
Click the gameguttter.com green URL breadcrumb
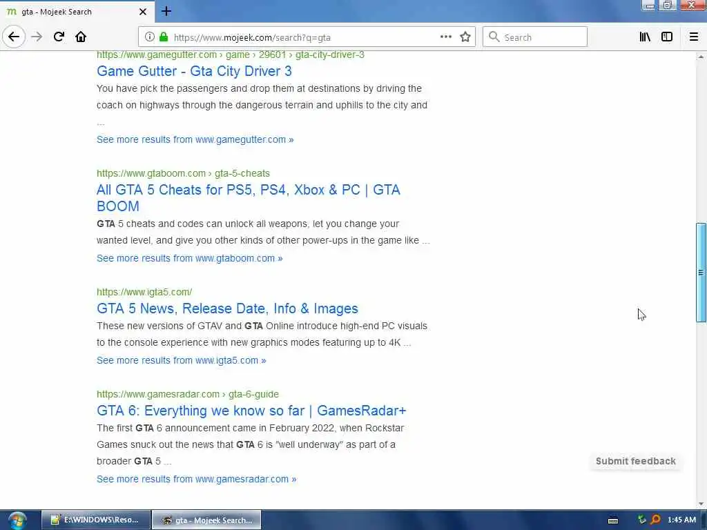pos(230,55)
